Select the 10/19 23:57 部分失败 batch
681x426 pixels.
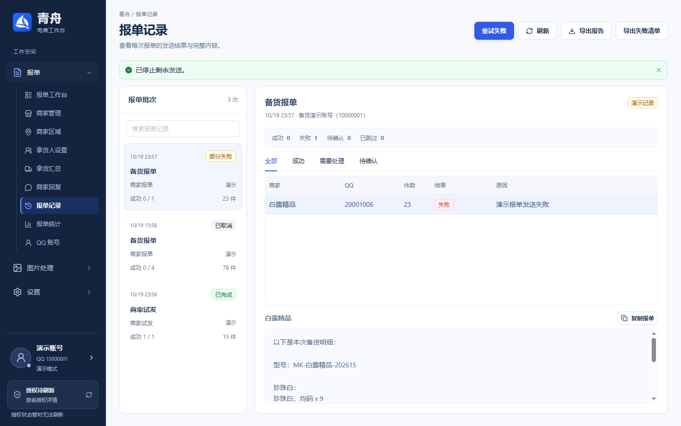click(x=183, y=177)
